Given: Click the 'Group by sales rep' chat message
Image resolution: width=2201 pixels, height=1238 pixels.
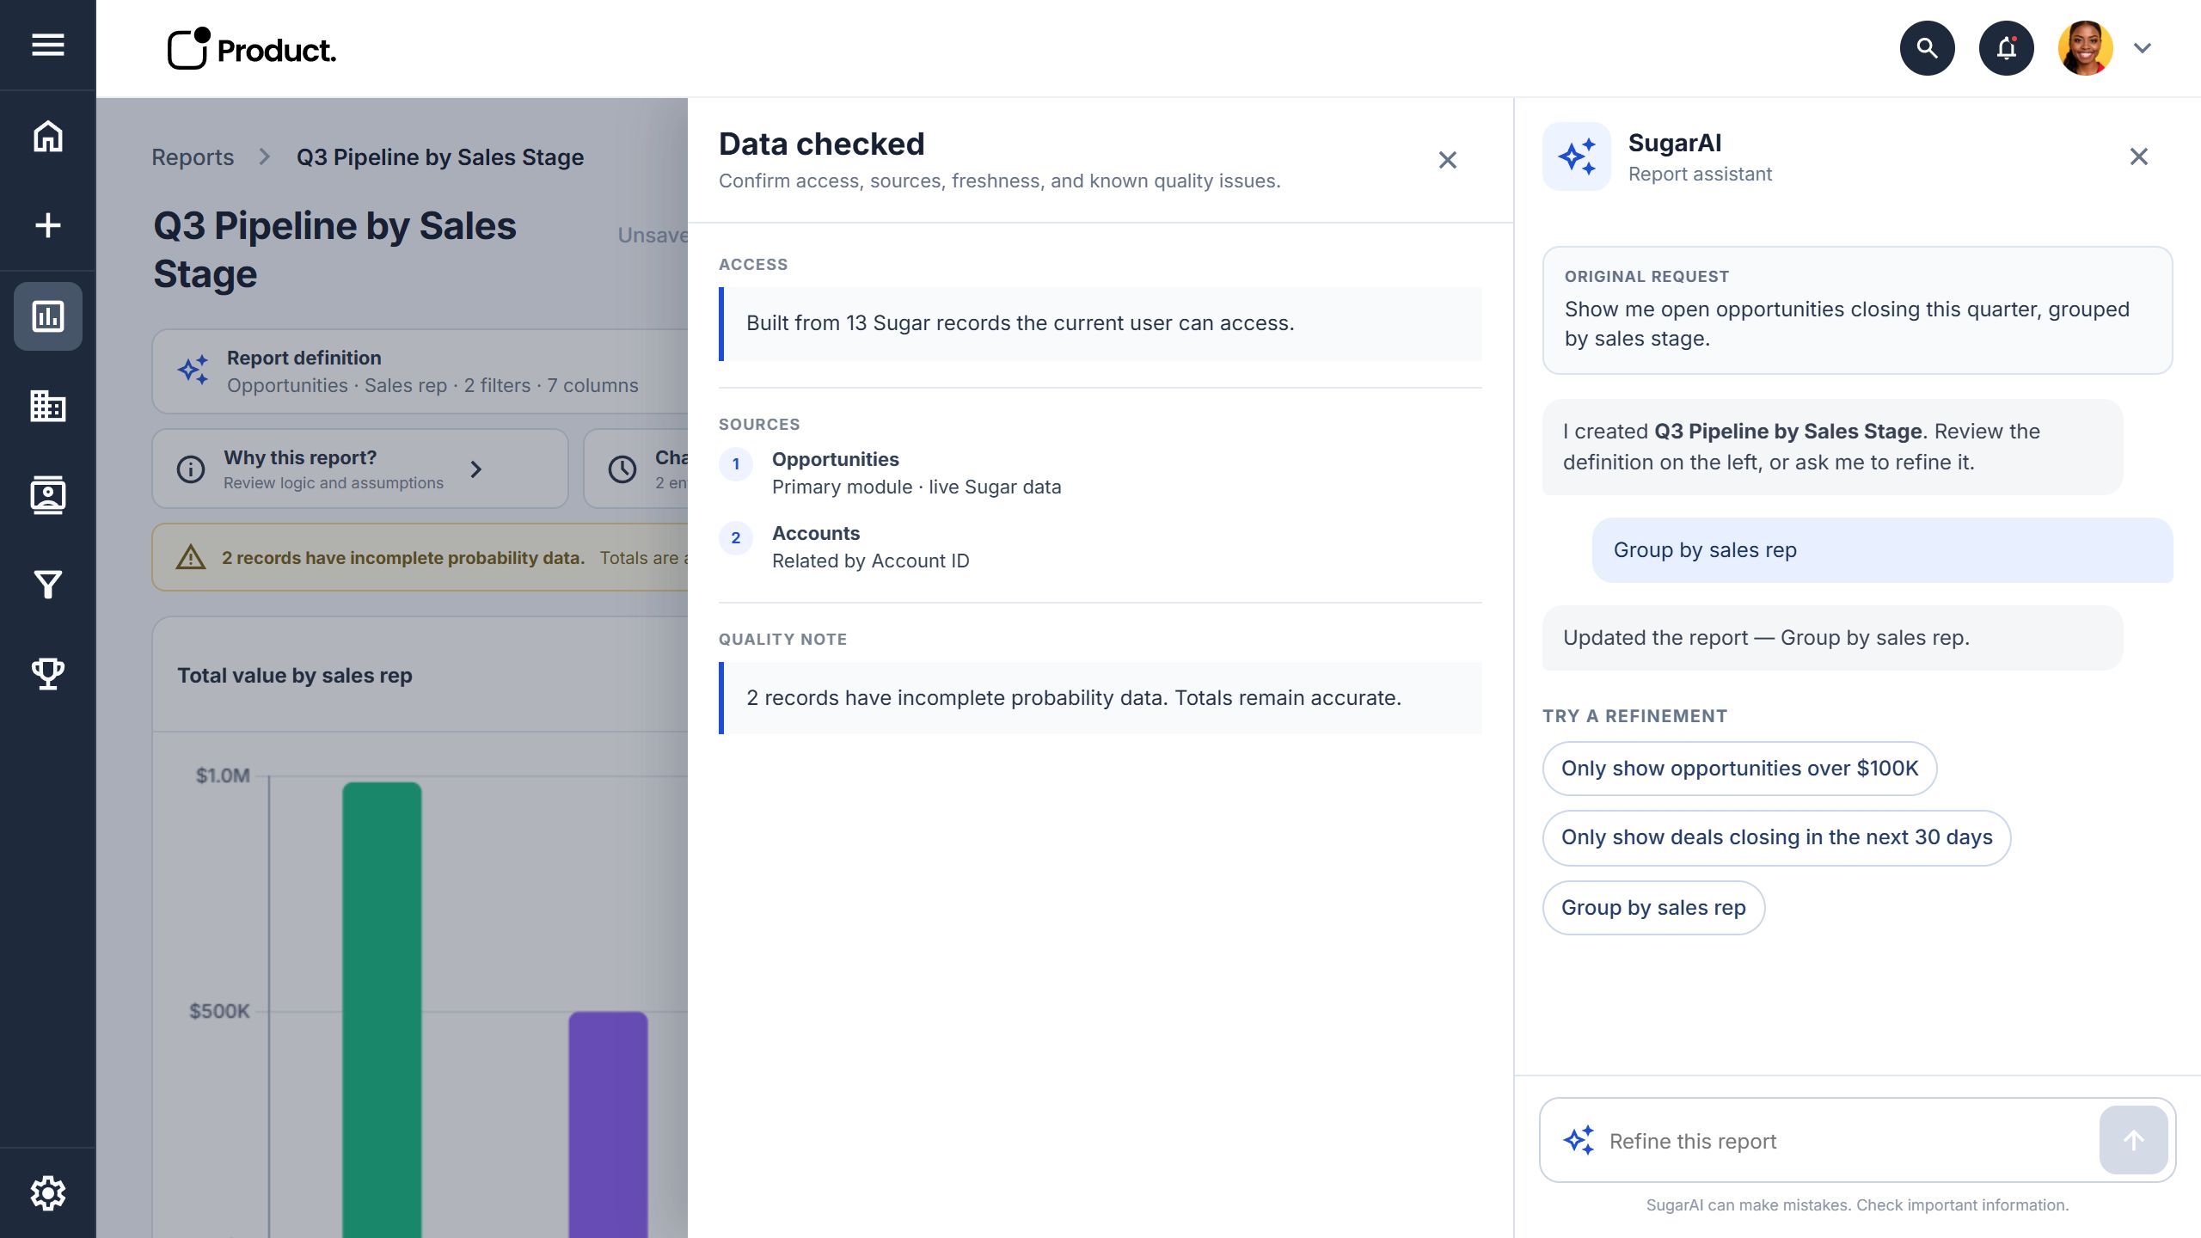Looking at the screenshot, I should click(x=1882, y=550).
